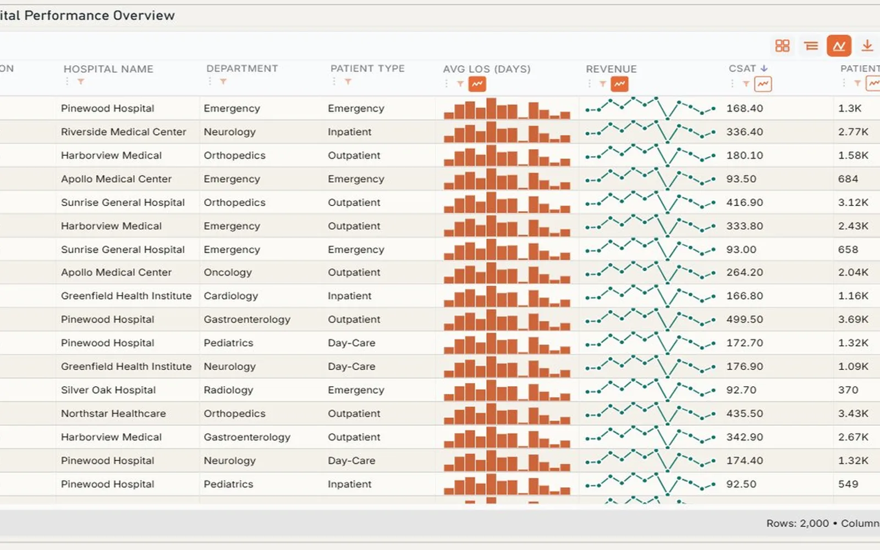Click Avg LOS bar chart in Silver Oak row
This screenshot has width=880, height=550.
coord(507,390)
